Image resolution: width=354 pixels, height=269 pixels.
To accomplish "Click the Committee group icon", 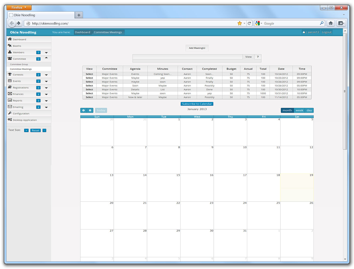I will tap(10, 59).
